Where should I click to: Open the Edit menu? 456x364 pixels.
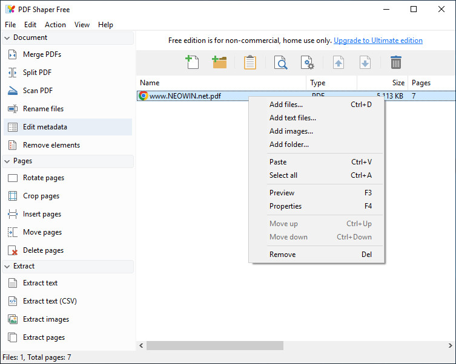30,25
